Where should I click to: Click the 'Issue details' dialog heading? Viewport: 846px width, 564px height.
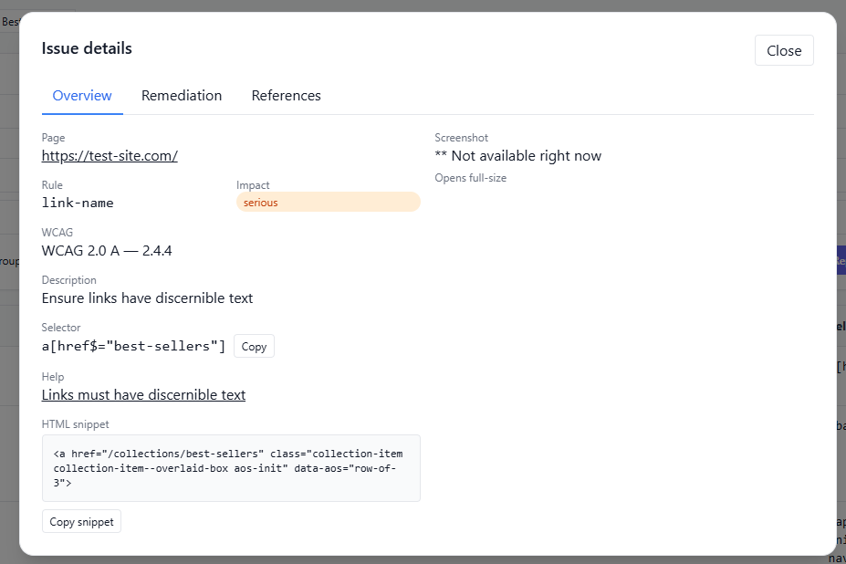pyautogui.click(x=87, y=48)
